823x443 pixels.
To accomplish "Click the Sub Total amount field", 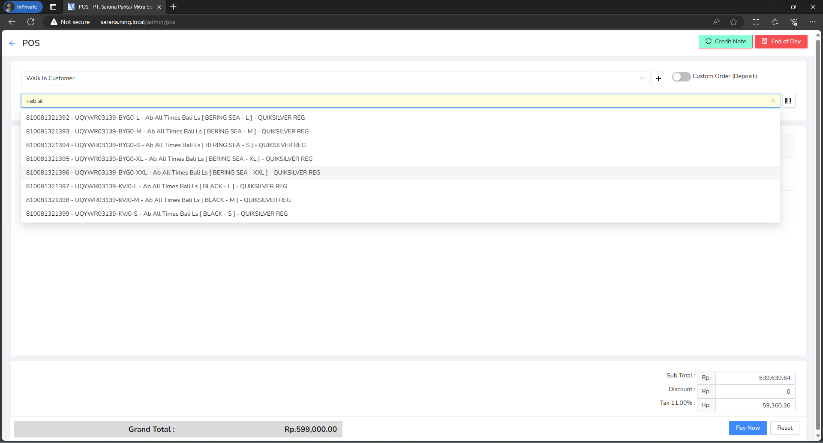I will (755, 378).
